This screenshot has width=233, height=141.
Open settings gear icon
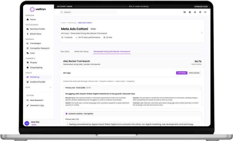tap(200, 12)
